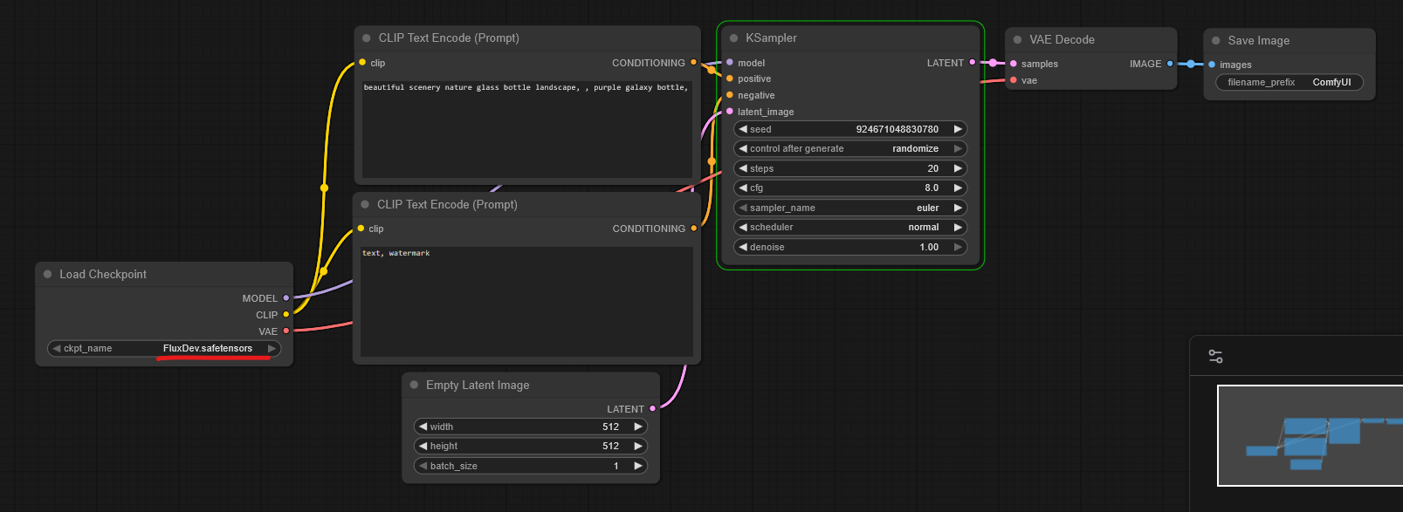Decrease denoise value with left arrow
The height and width of the screenshot is (512, 1403).
pyautogui.click(x=743, y=247)
